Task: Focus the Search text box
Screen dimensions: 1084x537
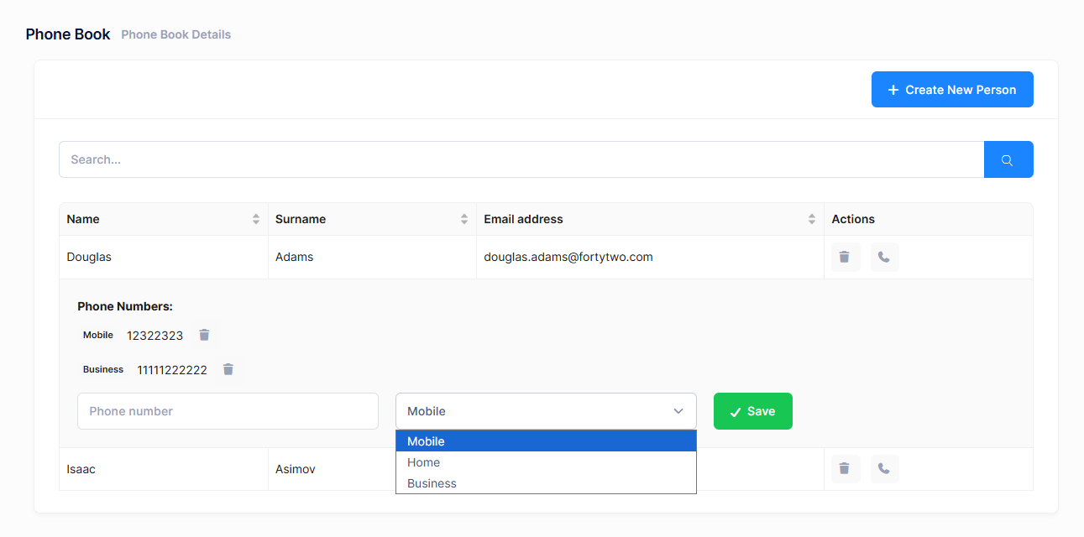Action: click(521, 159)
